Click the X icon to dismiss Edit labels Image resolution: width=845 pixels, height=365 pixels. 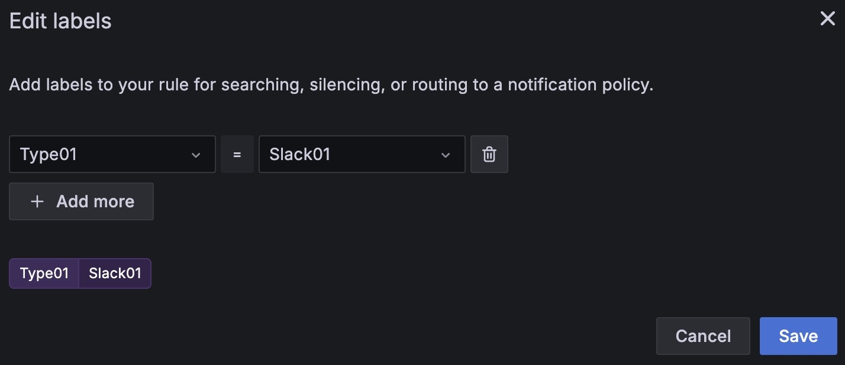(x=827, y=18)
